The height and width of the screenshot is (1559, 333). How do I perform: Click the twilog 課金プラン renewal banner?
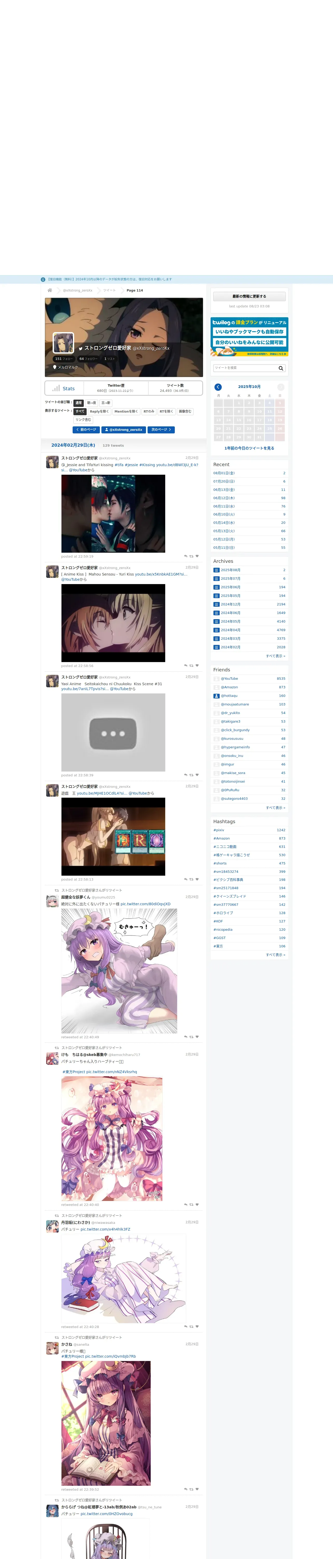click(249, 337)
